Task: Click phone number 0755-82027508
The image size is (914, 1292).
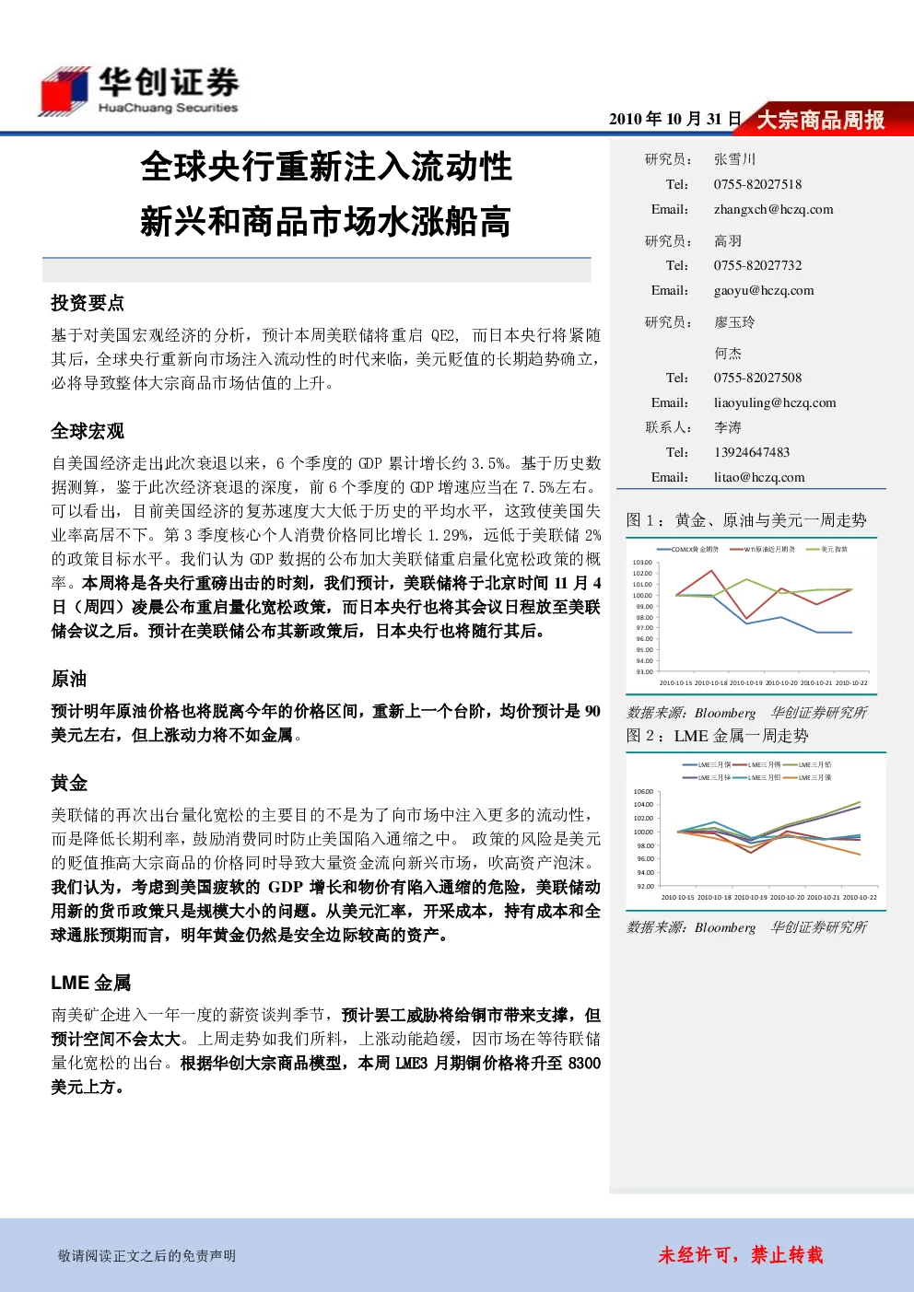Action: (757, 378)
